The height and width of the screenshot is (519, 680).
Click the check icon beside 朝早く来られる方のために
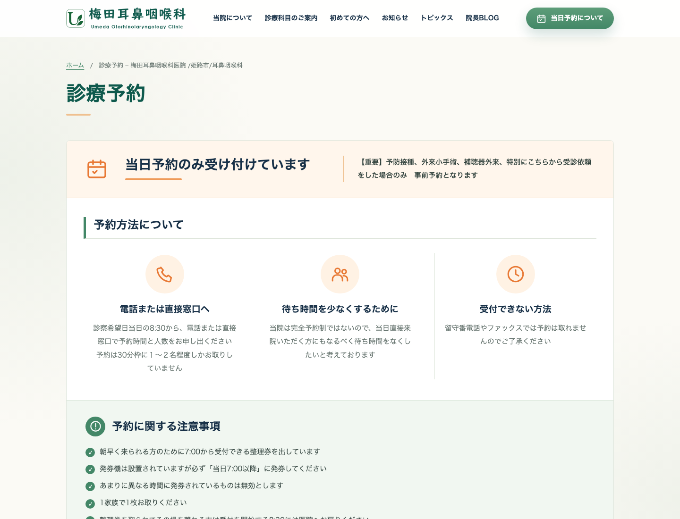pos(90,452)
